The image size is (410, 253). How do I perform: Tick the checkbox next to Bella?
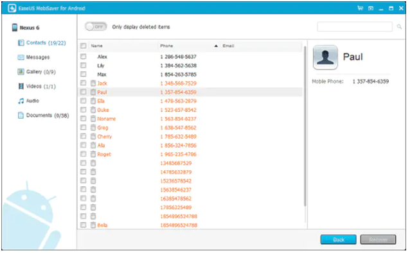pyautogui.click(x=83, y=225)
